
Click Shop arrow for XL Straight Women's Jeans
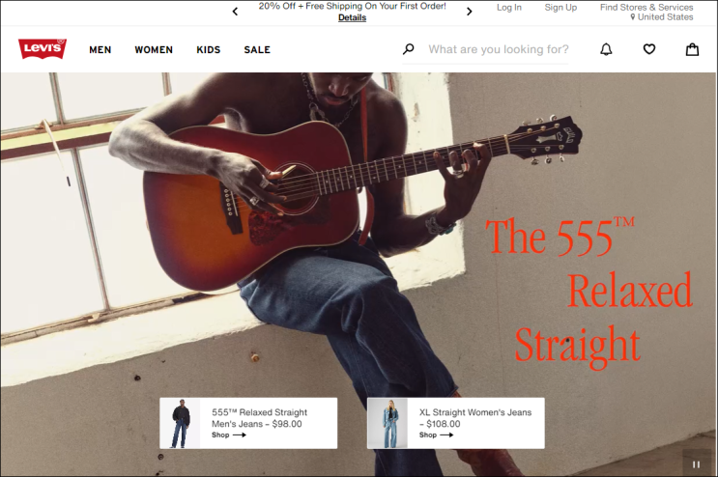437,435
